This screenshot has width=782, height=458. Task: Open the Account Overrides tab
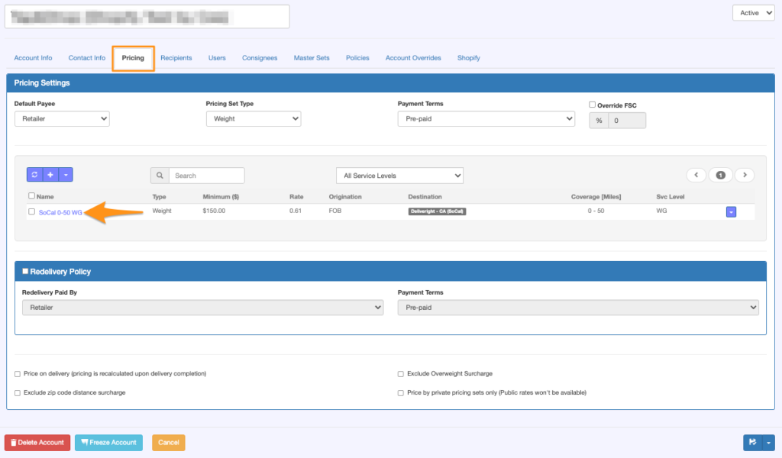pos(413,58)
